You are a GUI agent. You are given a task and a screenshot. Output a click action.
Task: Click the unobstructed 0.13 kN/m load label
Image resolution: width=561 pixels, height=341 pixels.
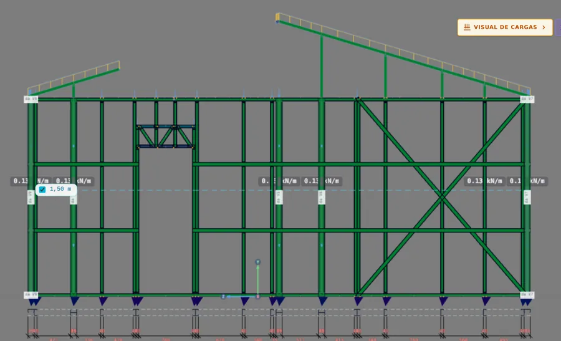click(484, 181)
